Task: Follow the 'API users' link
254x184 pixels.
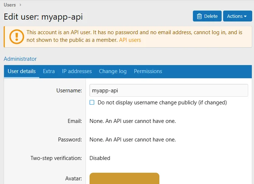Action: click(130, 40)
